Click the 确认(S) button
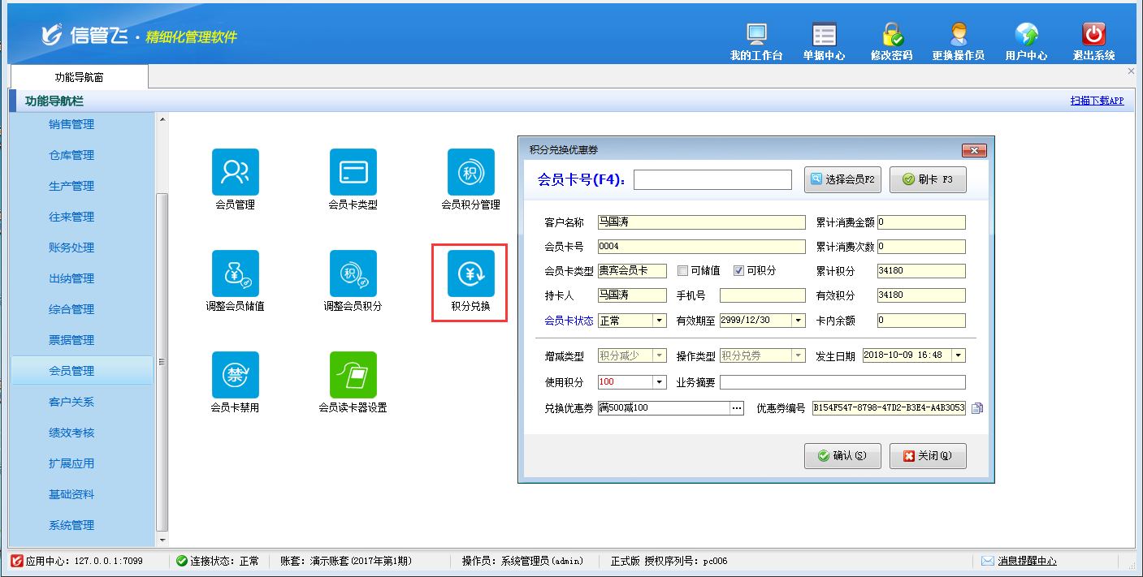This screenshot has height=577, width=1143. pyautogui.click(x=842, y=456)
